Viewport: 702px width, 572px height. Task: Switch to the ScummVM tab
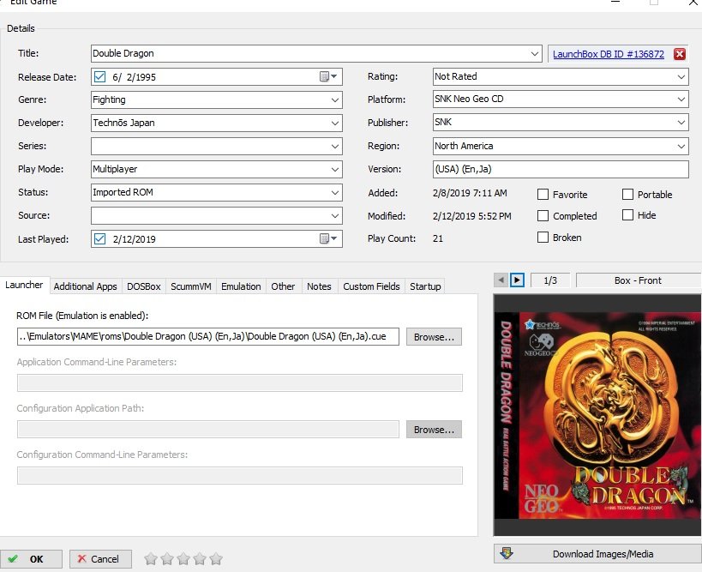click(x=191, y=286)
